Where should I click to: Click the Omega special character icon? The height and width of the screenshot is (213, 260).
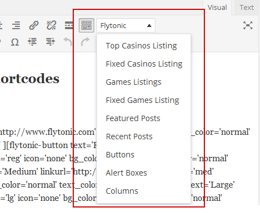point(15,42)
